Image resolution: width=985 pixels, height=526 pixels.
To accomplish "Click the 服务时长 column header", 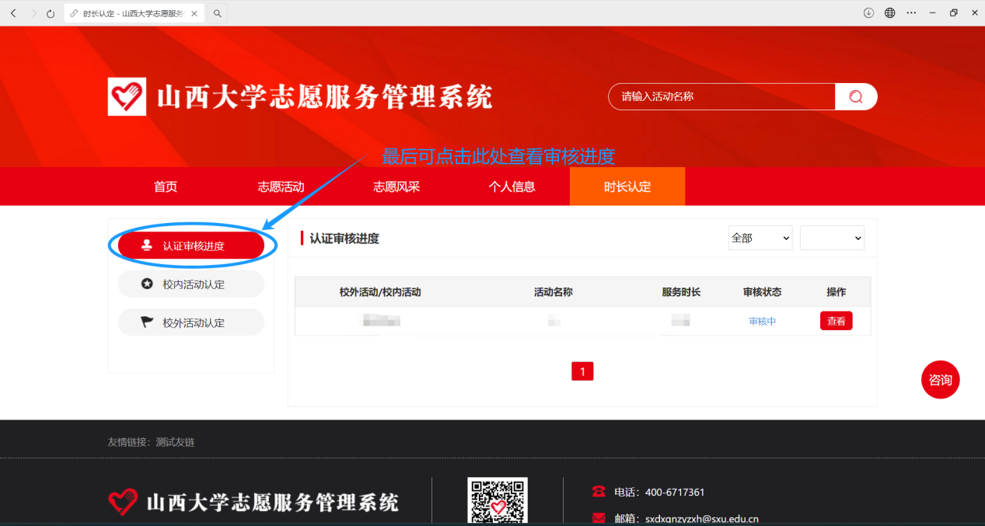I will coord(682,292).
